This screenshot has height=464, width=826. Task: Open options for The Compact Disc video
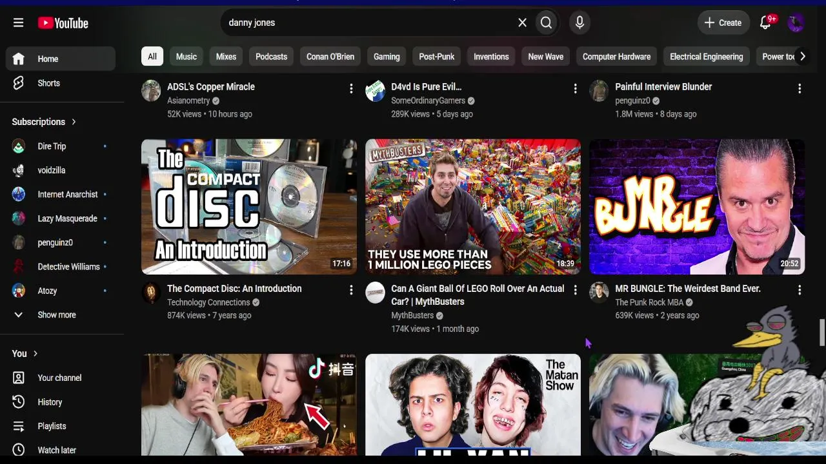[x=351, y=291]
